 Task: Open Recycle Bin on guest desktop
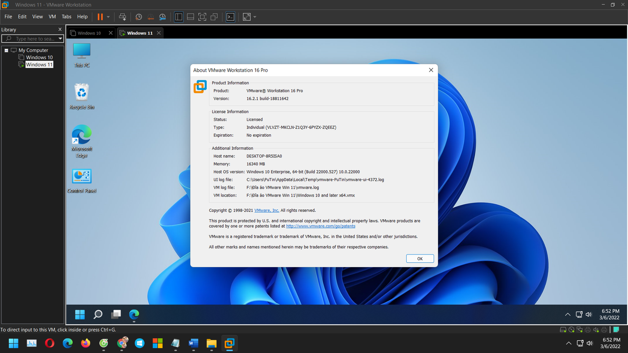pos(81,97)
